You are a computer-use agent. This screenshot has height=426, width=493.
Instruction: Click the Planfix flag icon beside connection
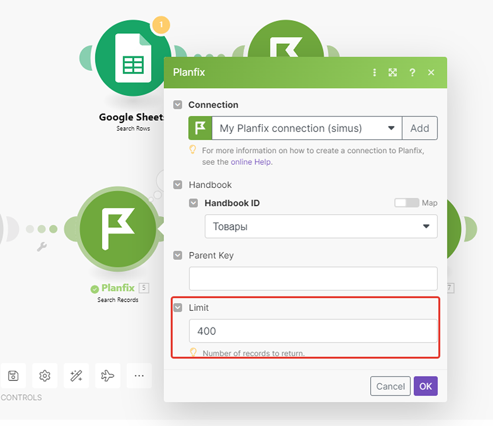pyautogui.click(x=200, y=128)
